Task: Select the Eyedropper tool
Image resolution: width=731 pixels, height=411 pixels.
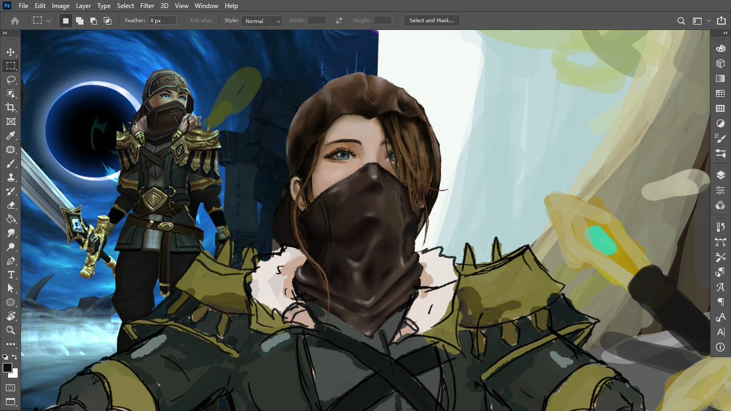Action: click(x=10, y=136)
